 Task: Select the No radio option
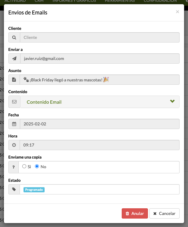pyautogui.click(x=37, y=166)
